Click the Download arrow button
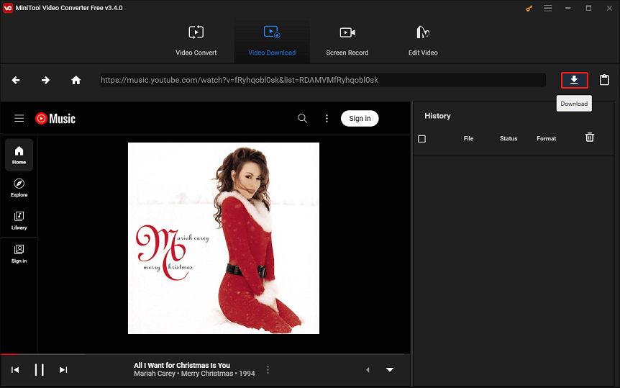Viewport: 620px width, 388px height. click(574, 81)
